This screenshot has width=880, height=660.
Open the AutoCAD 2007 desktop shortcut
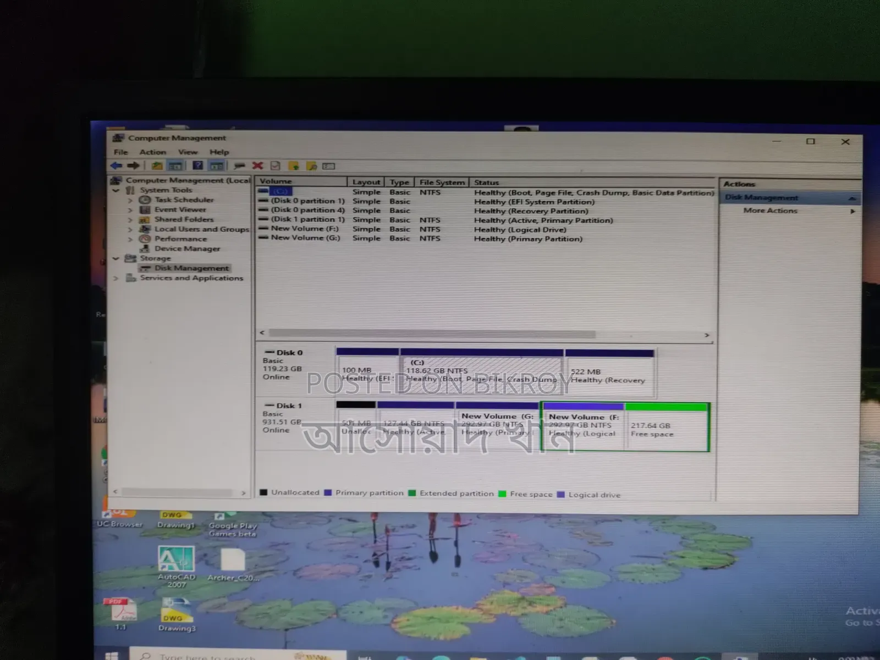coord(177,566)
